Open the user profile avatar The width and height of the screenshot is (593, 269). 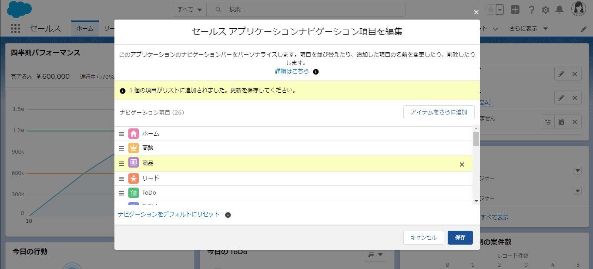click(x=579, y=9)
